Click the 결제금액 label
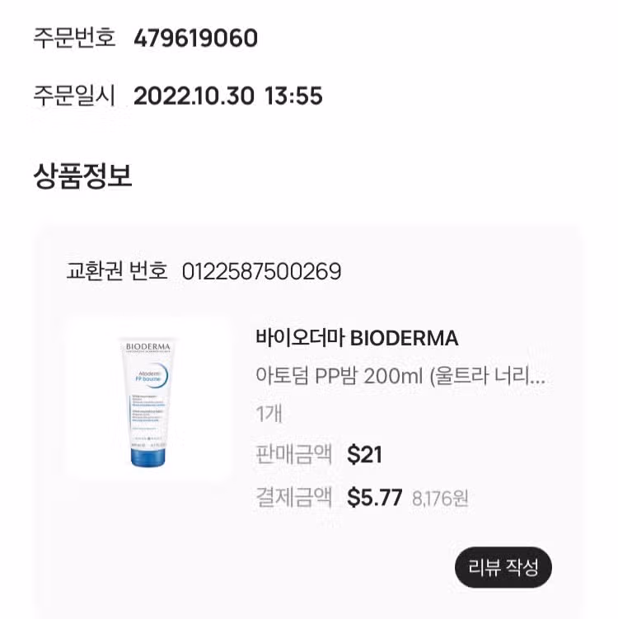 (294, 497)
